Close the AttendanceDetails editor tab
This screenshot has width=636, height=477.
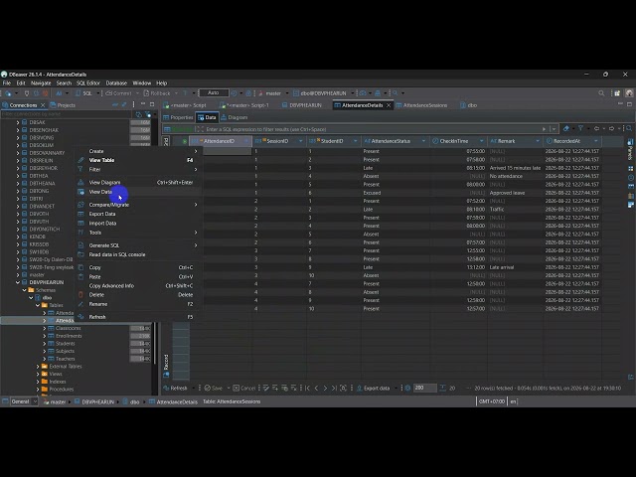click(389, 105)
